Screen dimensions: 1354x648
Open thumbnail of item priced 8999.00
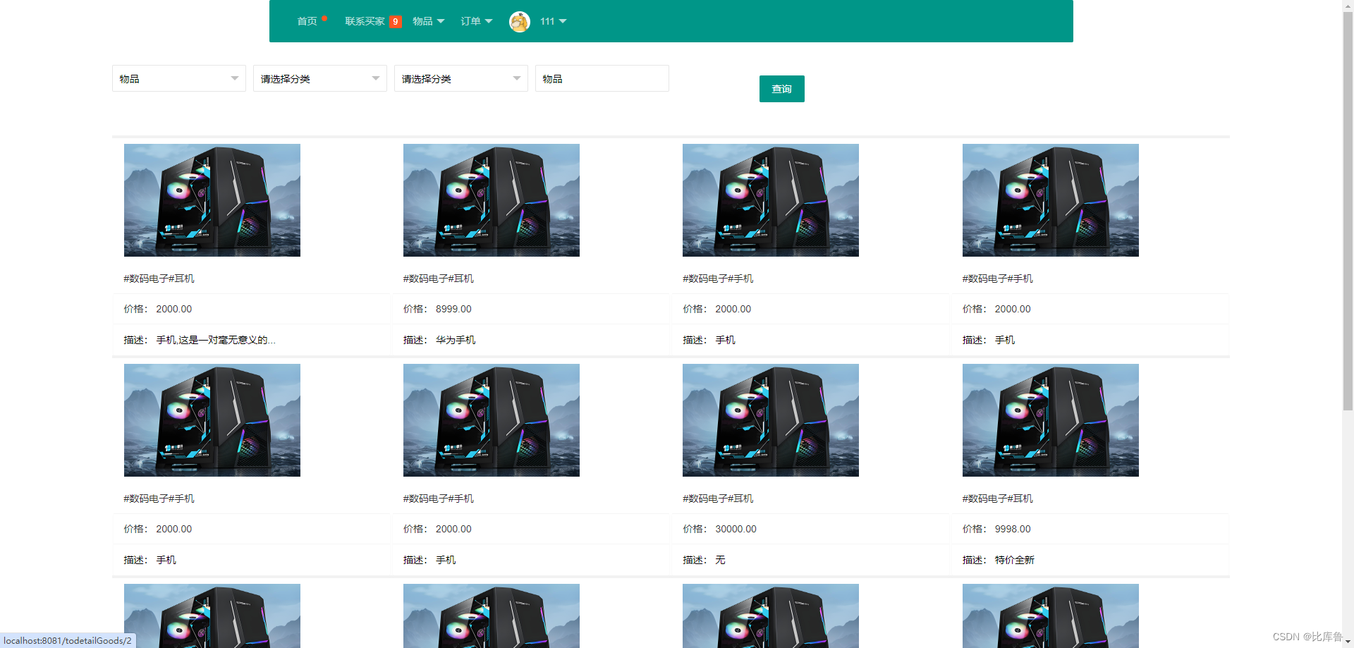coord(492,200)
